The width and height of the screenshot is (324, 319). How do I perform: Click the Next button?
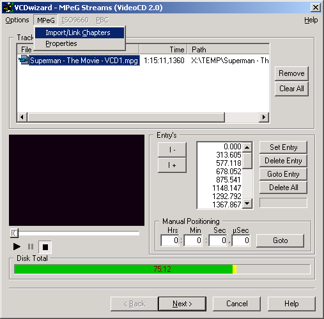pyautogui.click(x=182, y=304)
